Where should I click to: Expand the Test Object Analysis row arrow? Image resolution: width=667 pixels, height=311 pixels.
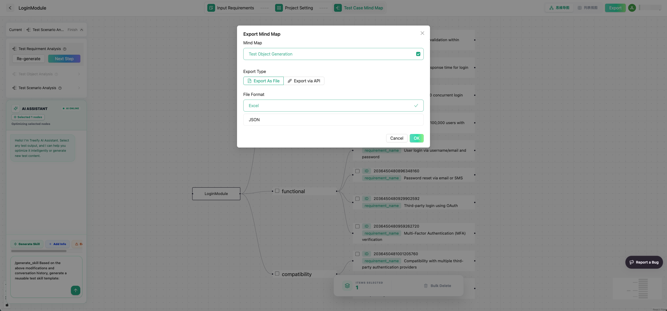(x=79, y=74)
